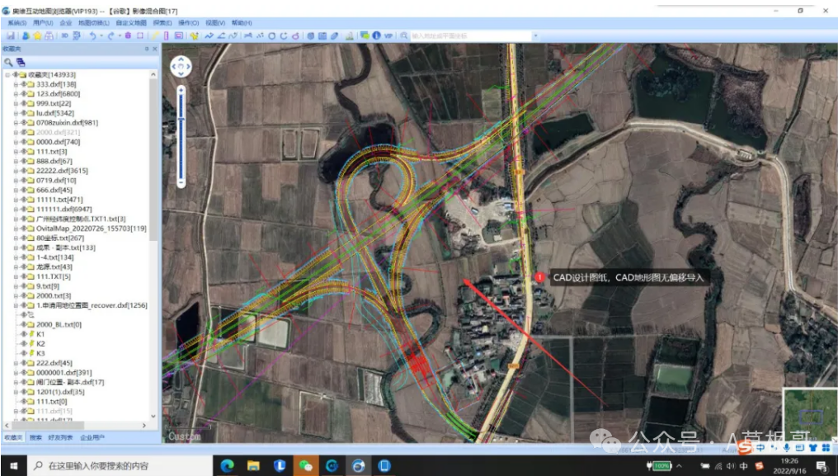This screenshot has width=838, height=476.
Task: Toggle visibility eye for 333.dxf[138]
Action: pyautogui.click(x=22, y=84)
